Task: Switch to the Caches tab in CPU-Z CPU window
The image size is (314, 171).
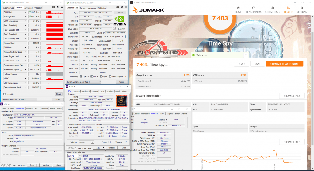Action: point(77,91)
